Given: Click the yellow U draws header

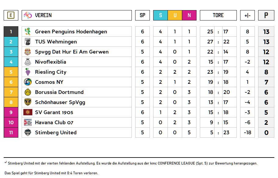Looking at the screenshot, I should 175,15.
